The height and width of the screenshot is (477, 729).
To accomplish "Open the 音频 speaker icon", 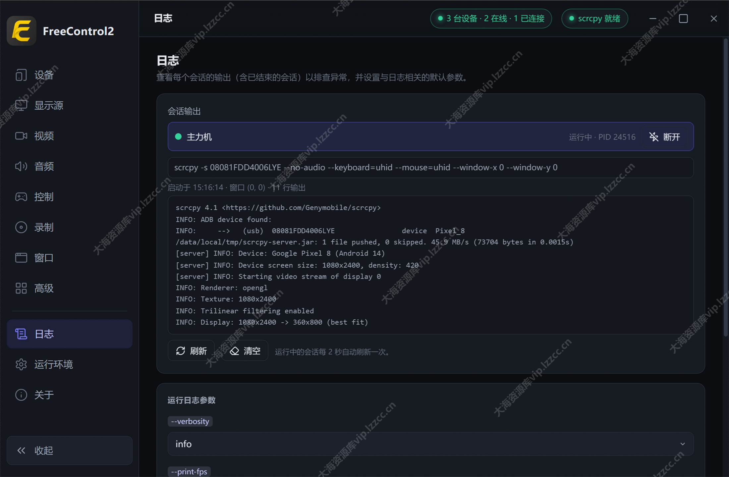I will pos(21,167).
